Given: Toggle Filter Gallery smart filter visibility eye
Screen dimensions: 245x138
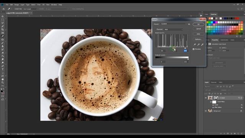Looking at the screenshot, I should (x=213, y=107).
